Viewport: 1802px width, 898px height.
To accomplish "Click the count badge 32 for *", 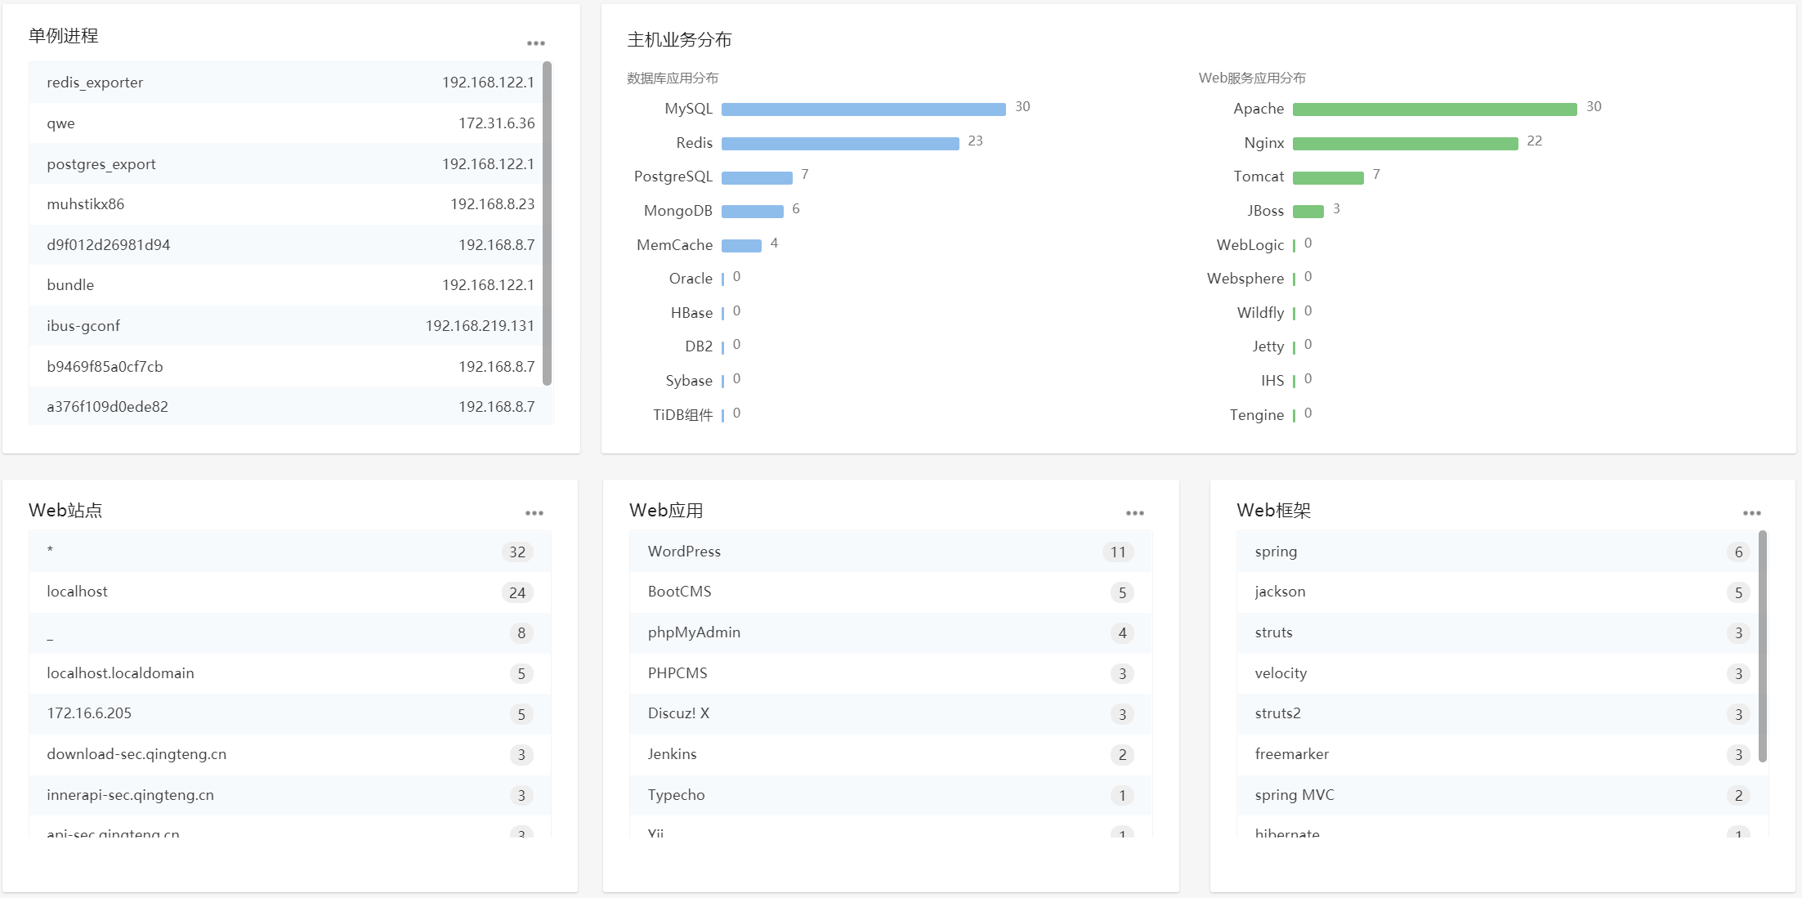I will point(517,552).
